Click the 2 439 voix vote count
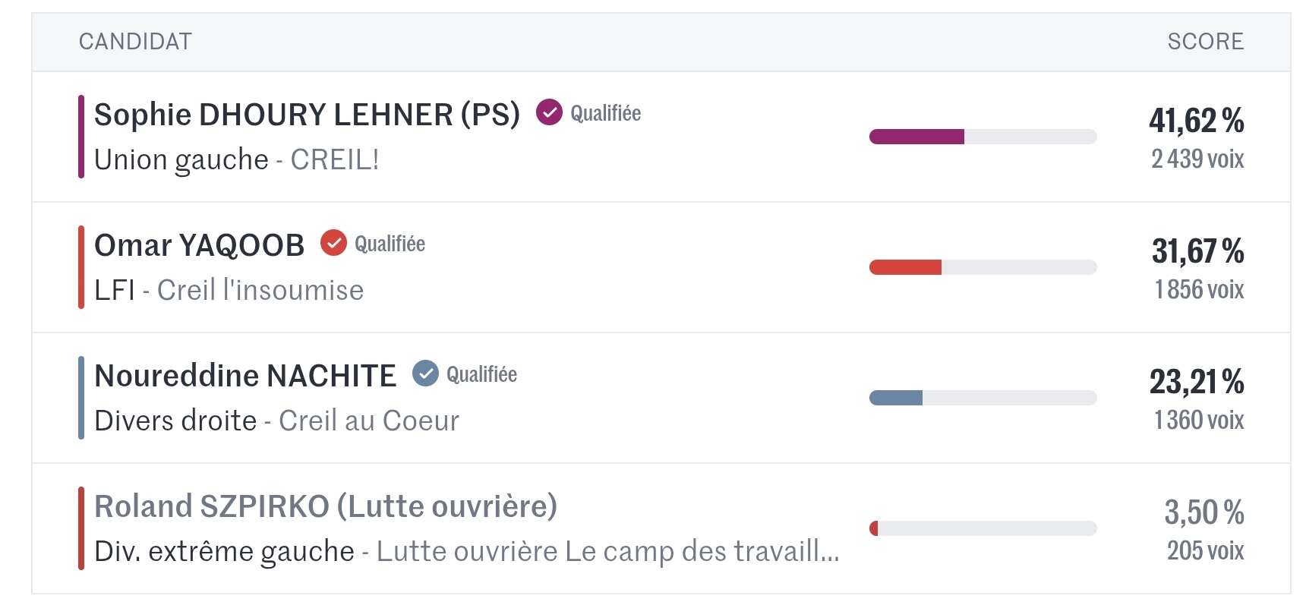This screenshot has height=602, width=1306. 1197,159
